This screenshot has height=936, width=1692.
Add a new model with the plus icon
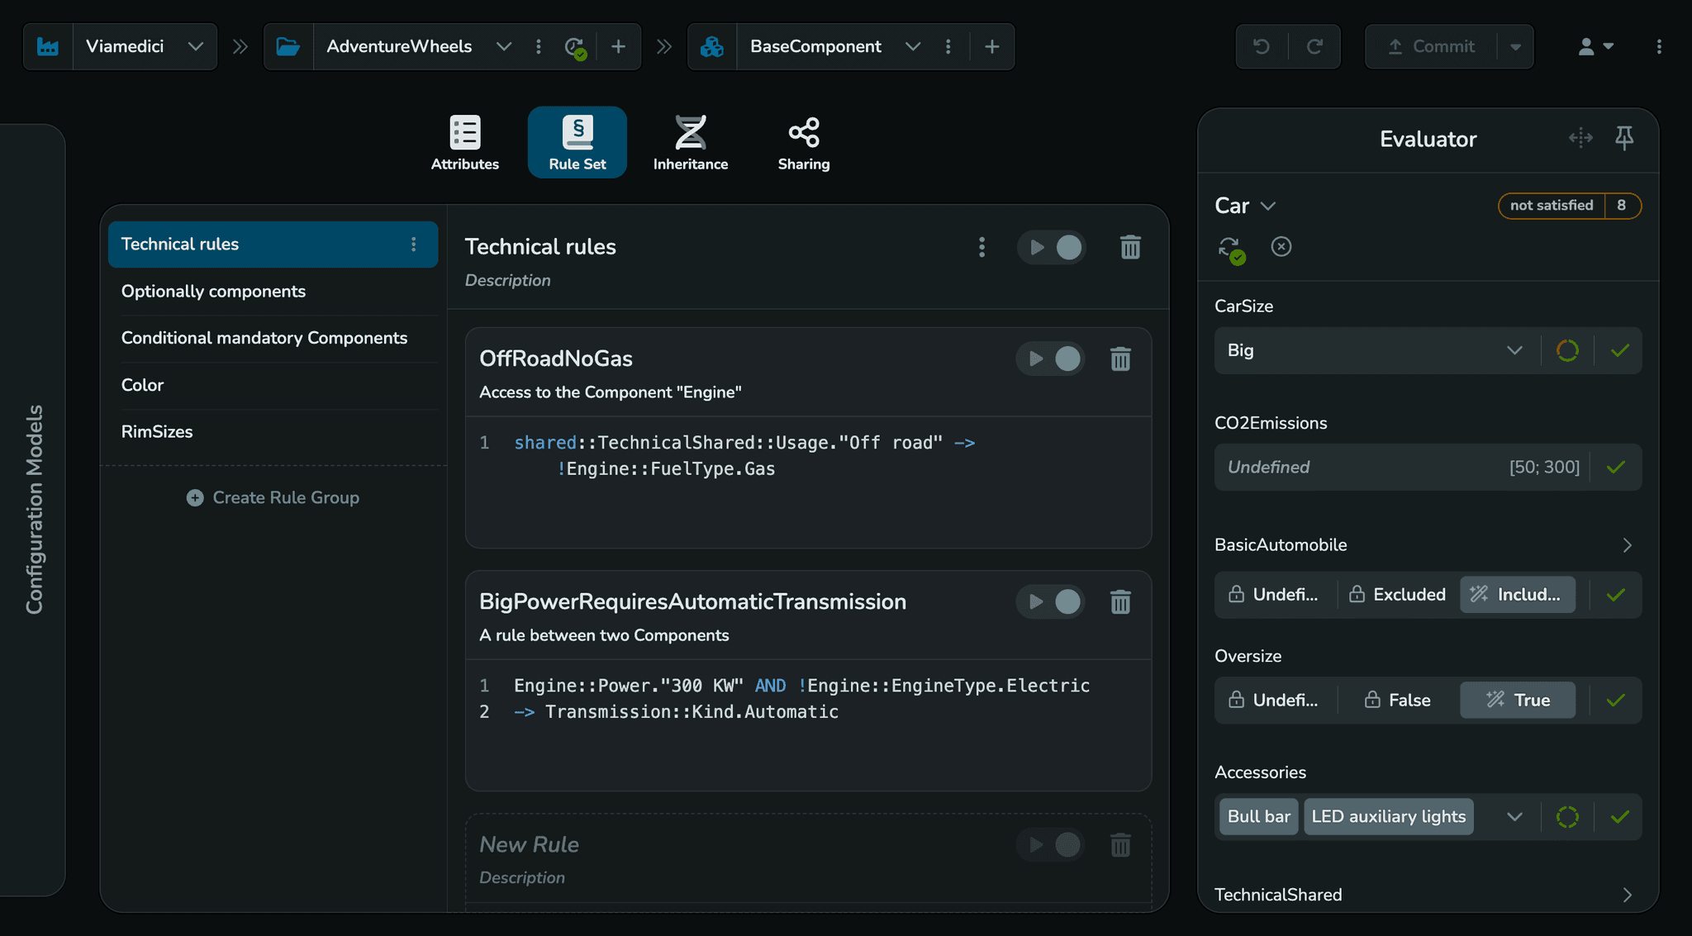[x=991, y=46]
